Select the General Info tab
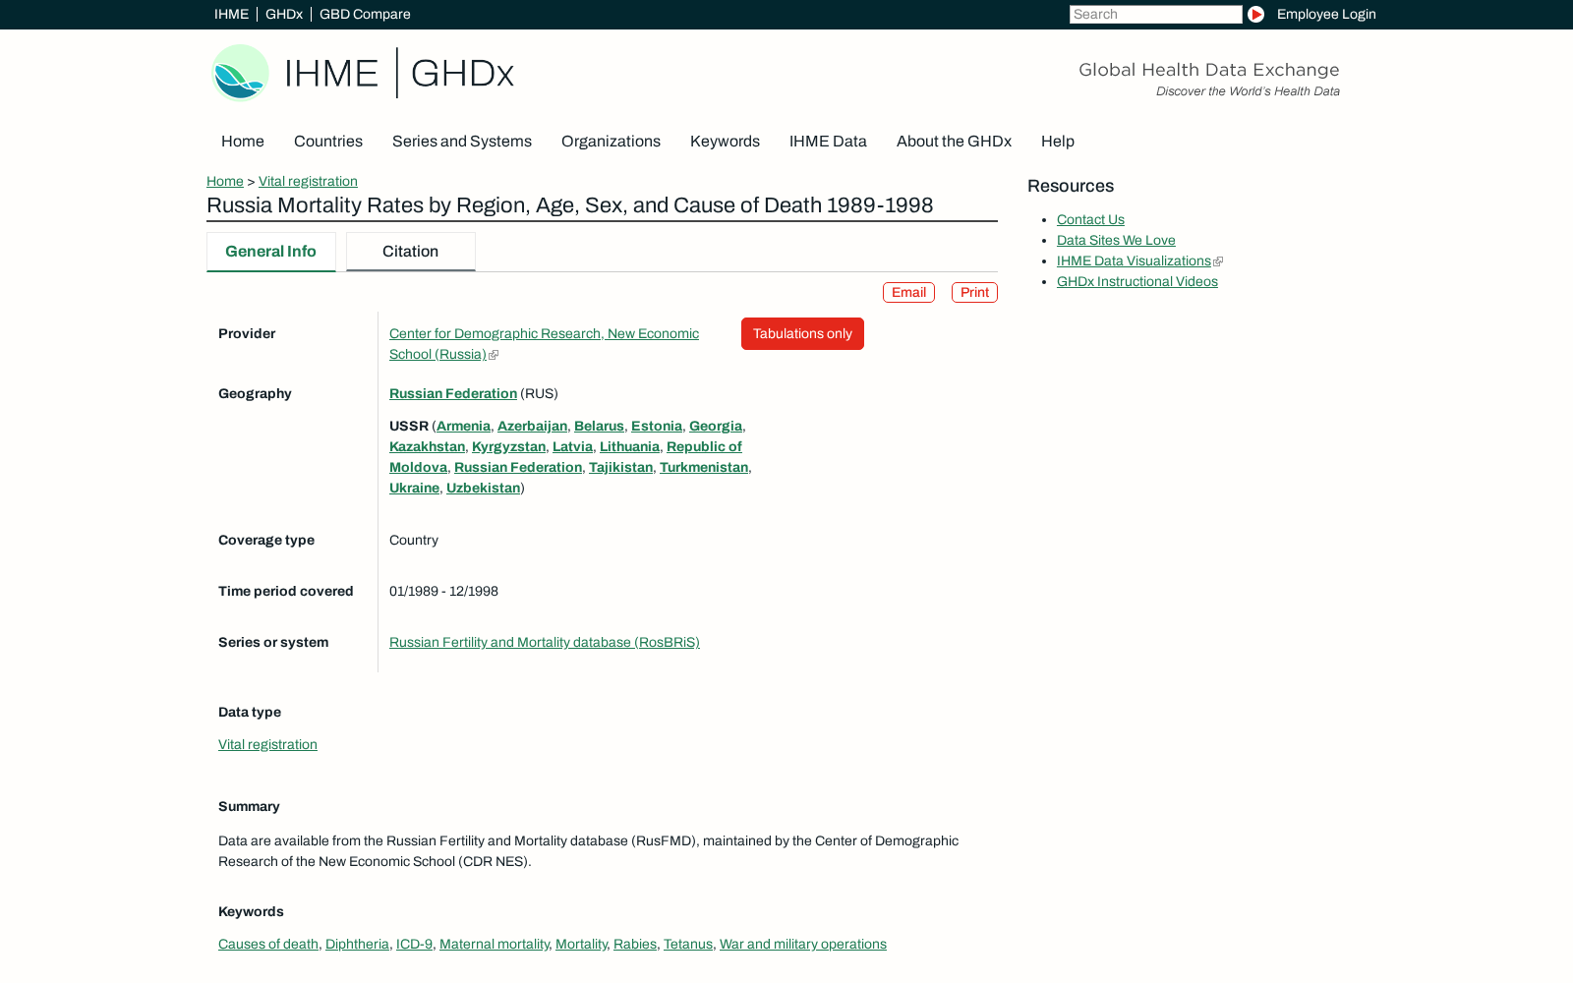The height and width of the screenshot is (983, 1573). click(271, 252)
